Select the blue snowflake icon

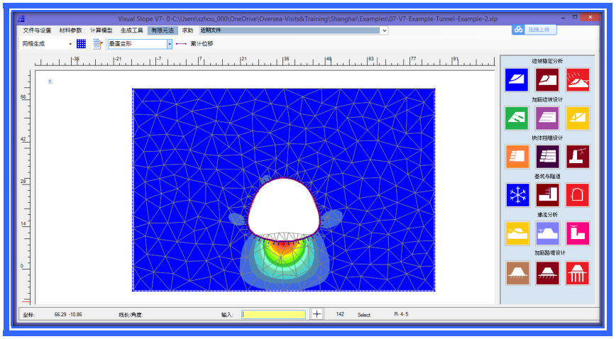coord(517,194)
